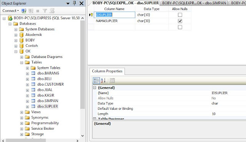Select the Contoh database icon

tap(22, 46)
